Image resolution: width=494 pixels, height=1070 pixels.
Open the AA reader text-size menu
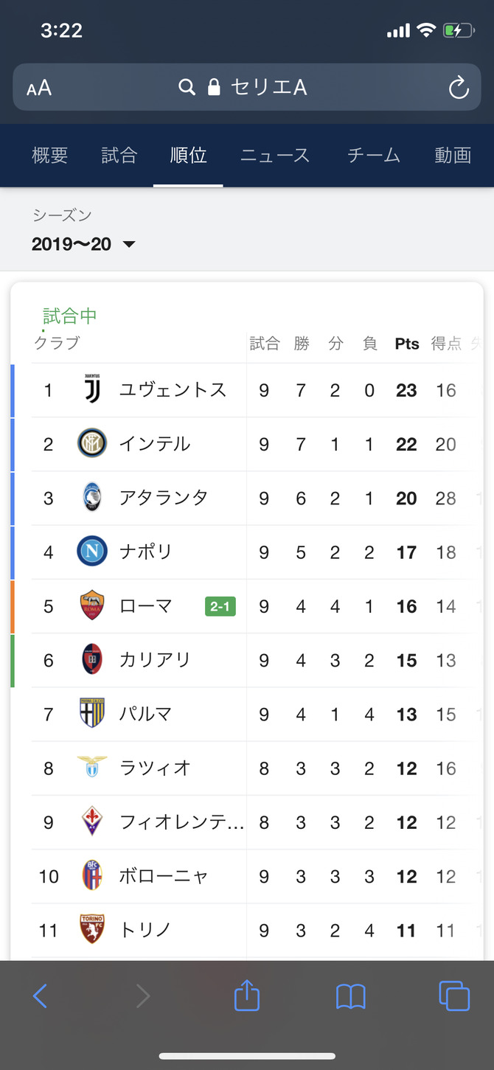coord(39,88)
